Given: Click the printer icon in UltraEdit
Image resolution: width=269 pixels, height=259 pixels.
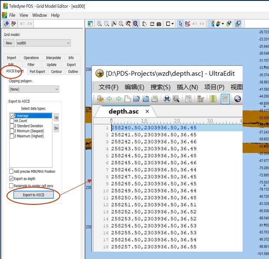Looking at the screenshot, I should click(x=167, y=99).
